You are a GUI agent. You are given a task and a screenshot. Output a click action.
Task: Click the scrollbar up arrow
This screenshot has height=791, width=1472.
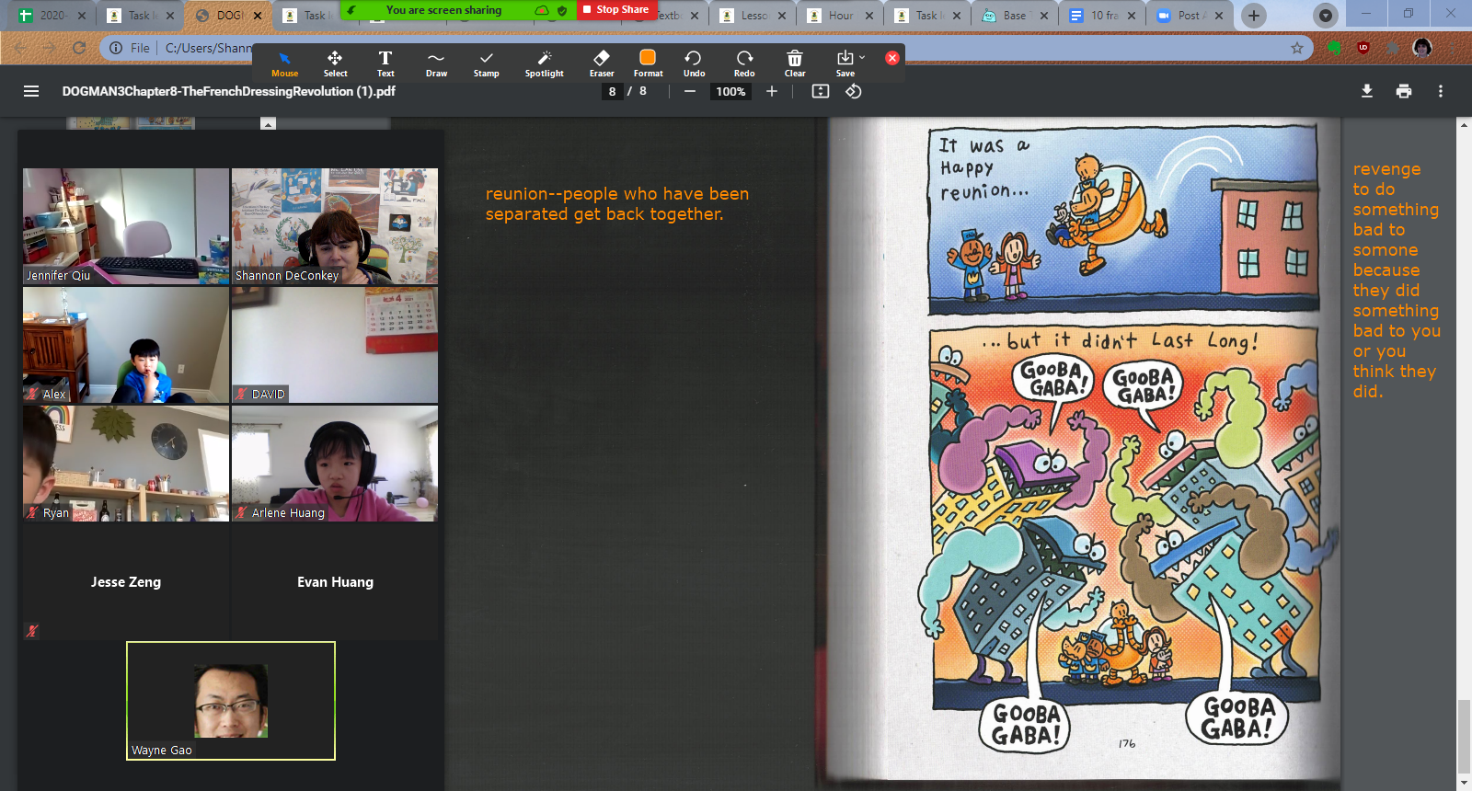[x=1464, y=125]
